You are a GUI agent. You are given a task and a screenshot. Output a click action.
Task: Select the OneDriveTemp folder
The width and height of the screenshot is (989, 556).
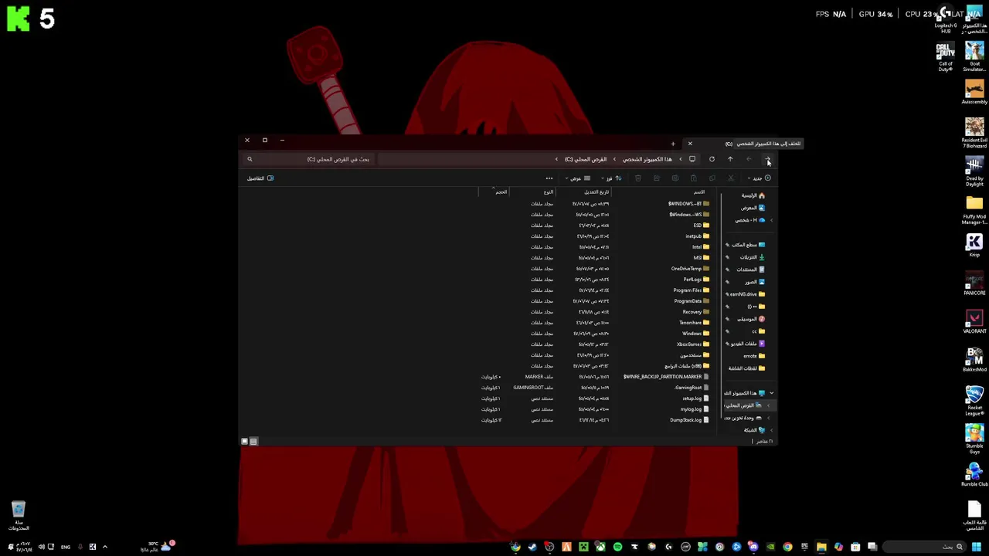coord(690,269)
